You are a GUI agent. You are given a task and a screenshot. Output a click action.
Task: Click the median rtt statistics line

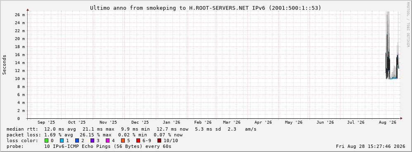pyautogui.click(x=131, y=129)
